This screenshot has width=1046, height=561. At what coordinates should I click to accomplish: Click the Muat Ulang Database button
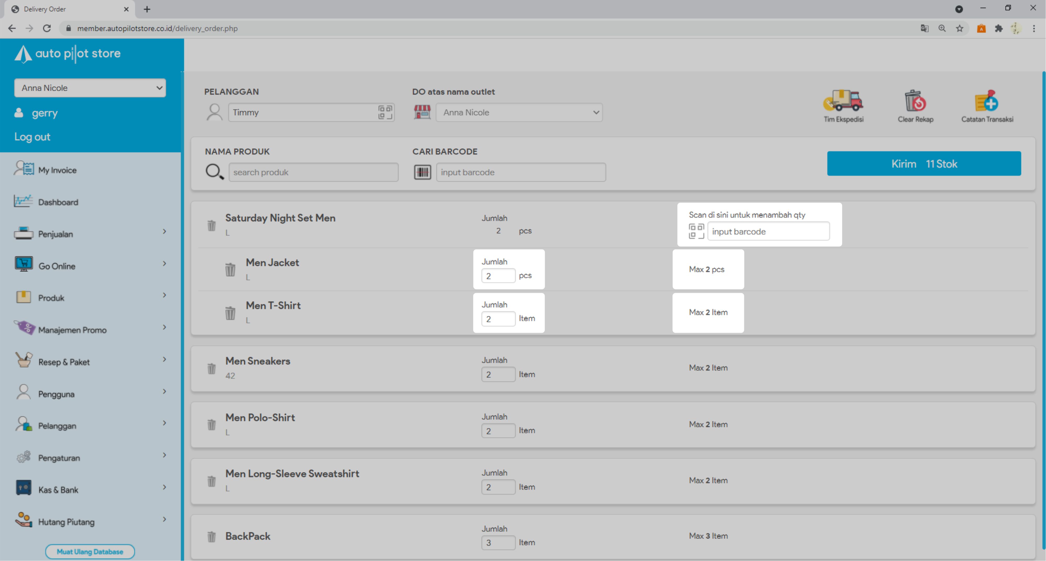tap(90, 551)
